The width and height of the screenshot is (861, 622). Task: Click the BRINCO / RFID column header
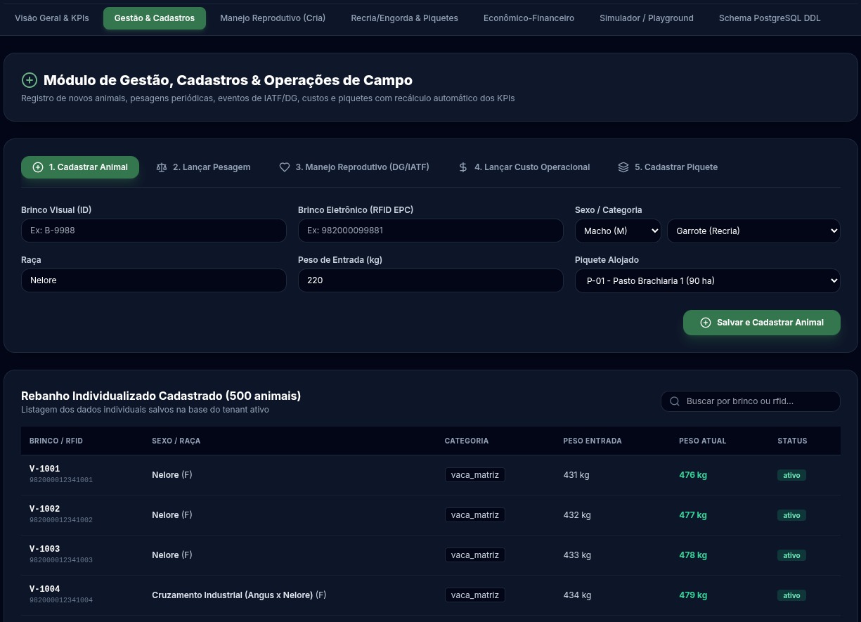pyautogui.click(x=56, y=441)
